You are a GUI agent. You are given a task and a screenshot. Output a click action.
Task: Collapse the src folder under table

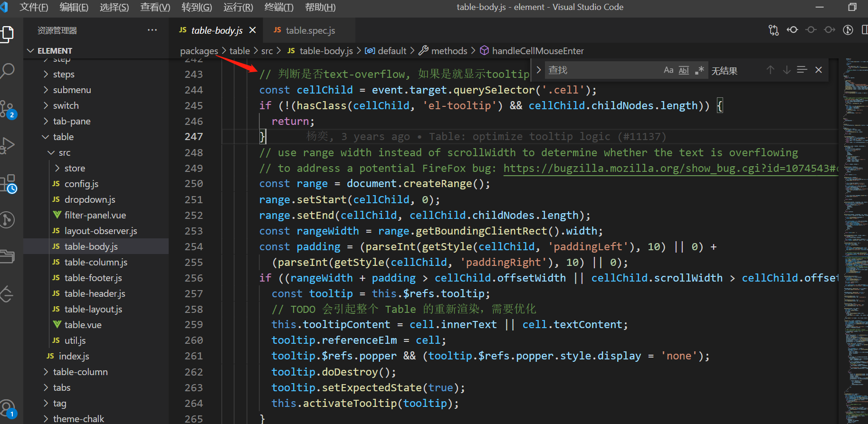click(96, 152)
